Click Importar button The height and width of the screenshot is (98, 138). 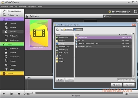(x=129, y=85)
